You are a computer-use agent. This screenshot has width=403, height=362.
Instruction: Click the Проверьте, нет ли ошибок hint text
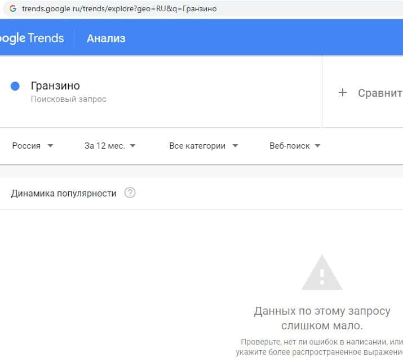coord(321,342)
